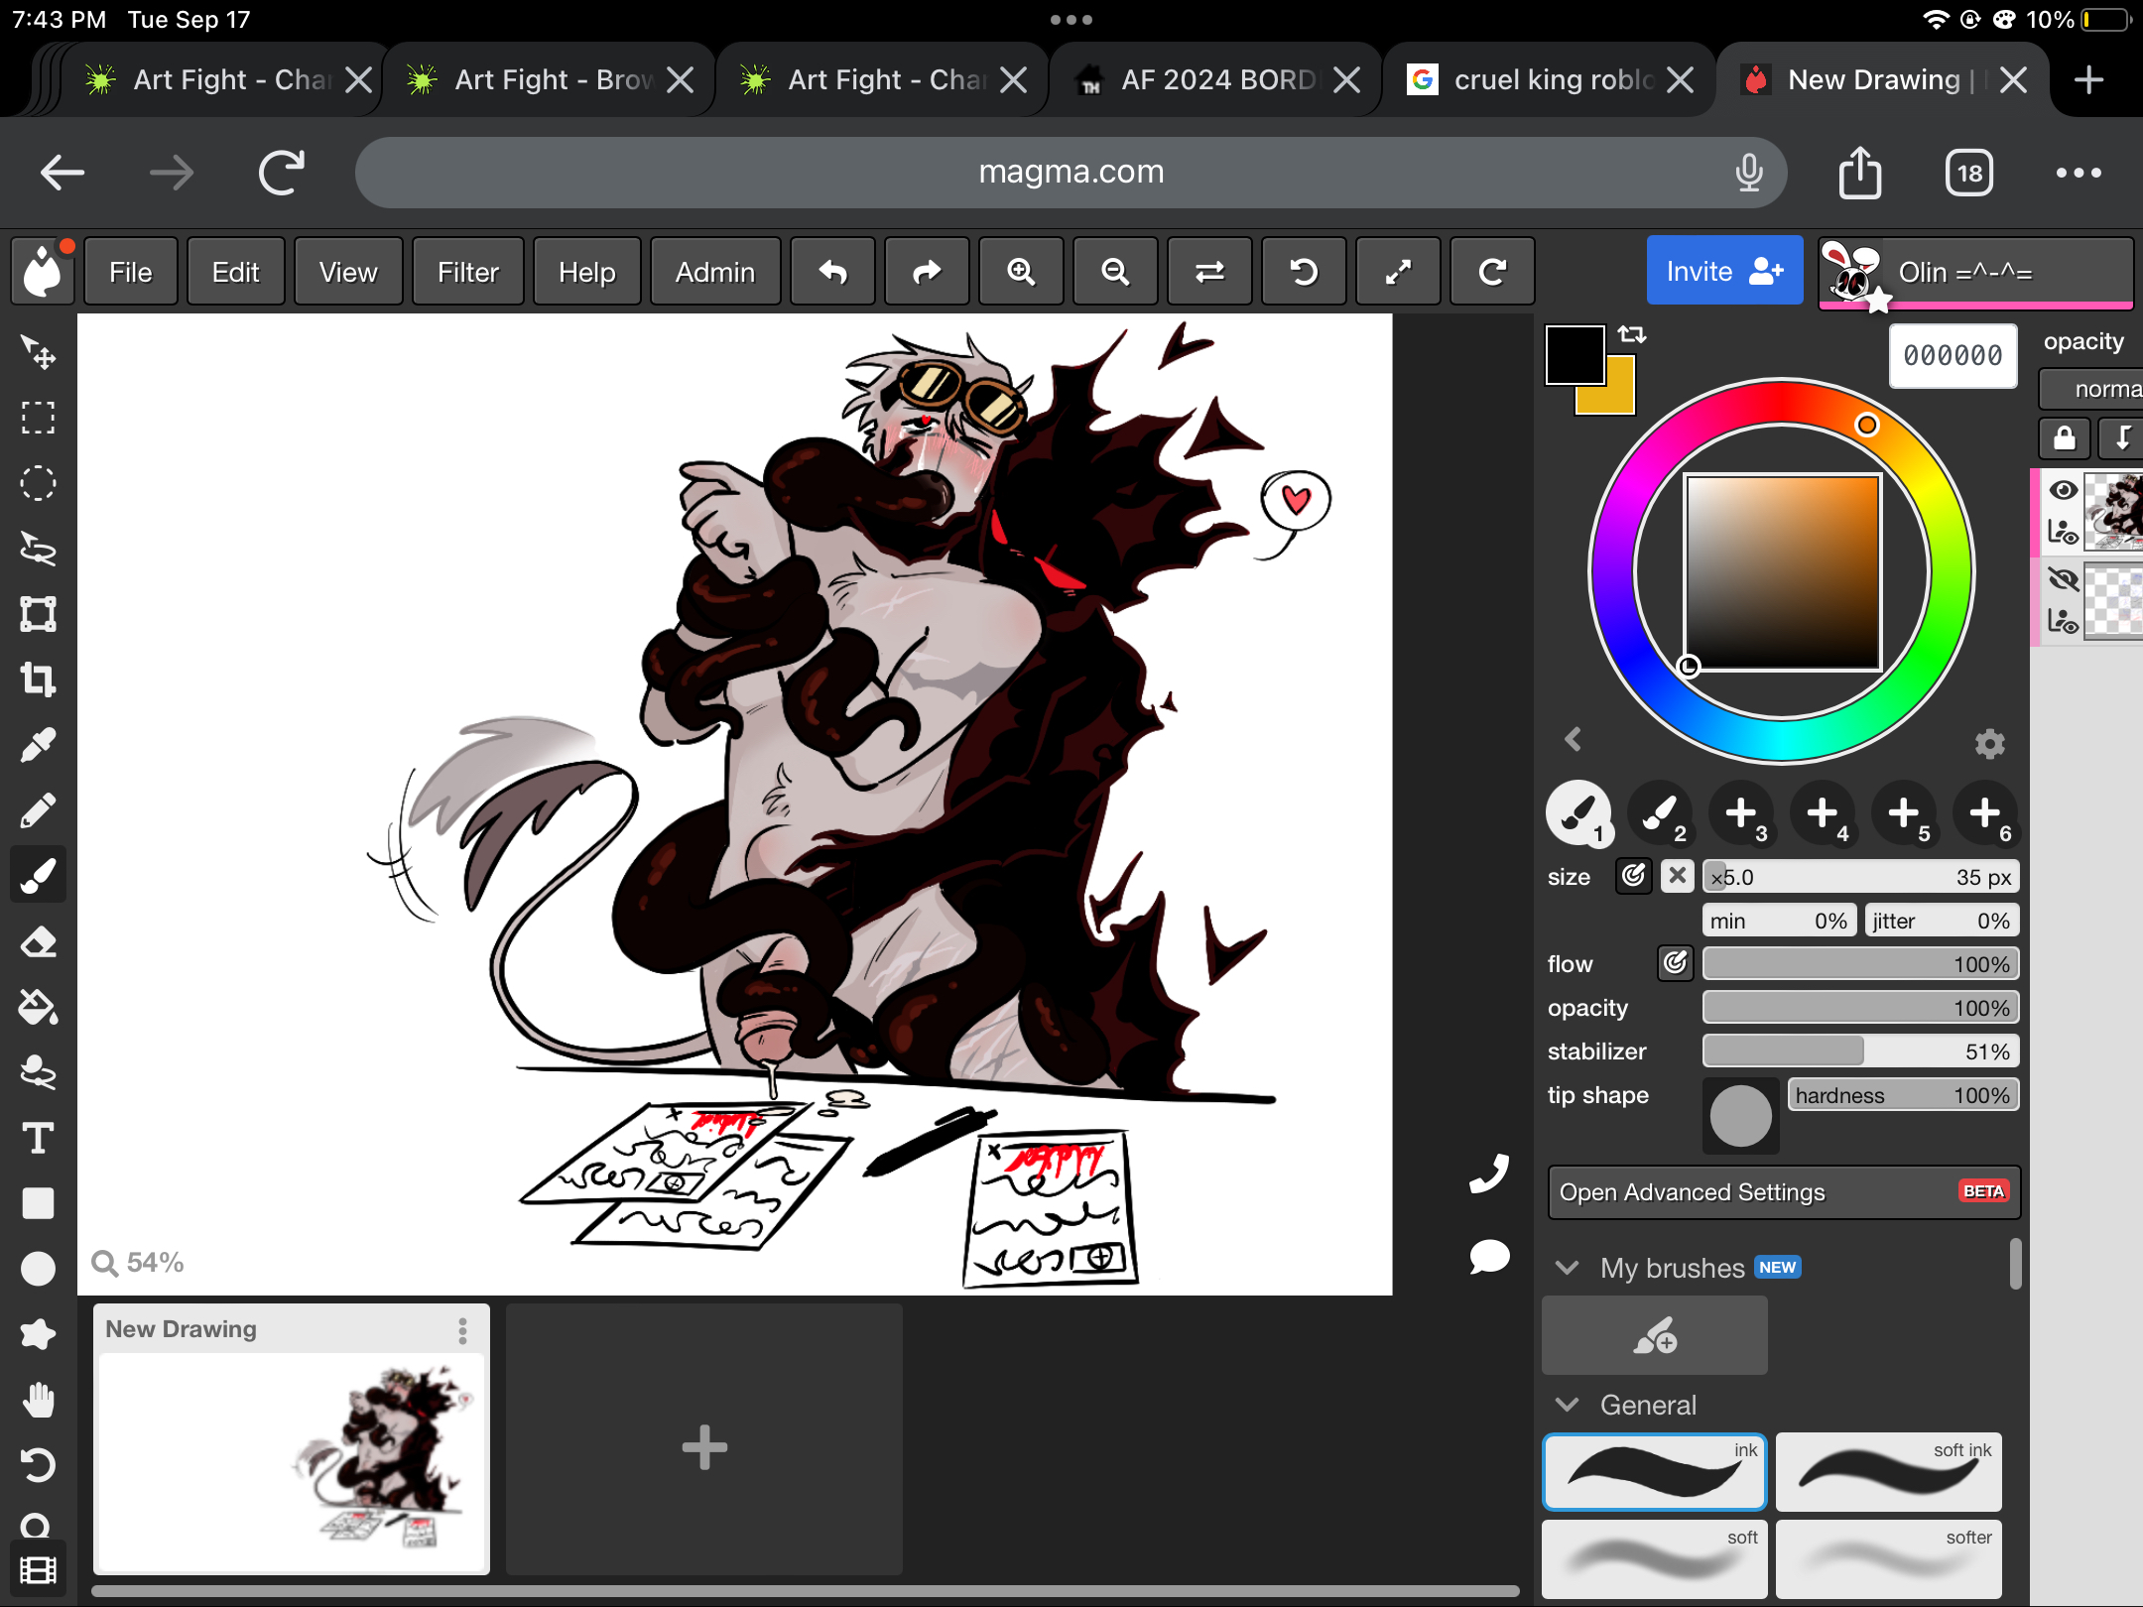Select the Crop tool
2143x1607 pixels.
38,680
